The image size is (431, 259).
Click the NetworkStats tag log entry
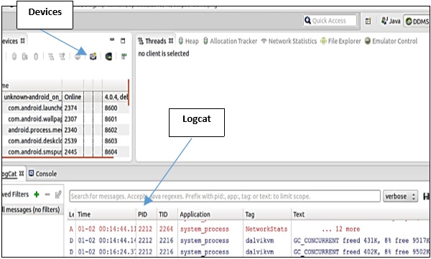[267, 229]
